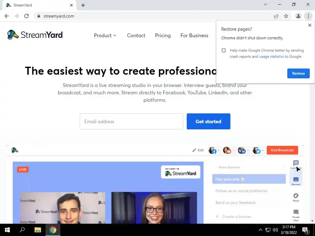Open a new tab with the plus button
Image resolution: width=315 pixels, height=236 pixels.
[83, 5]
